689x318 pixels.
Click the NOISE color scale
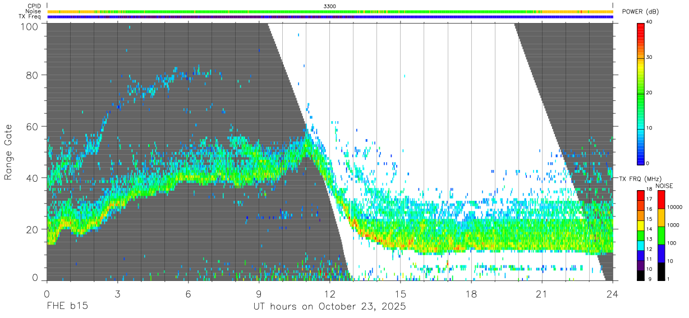(x=661, y=236)
